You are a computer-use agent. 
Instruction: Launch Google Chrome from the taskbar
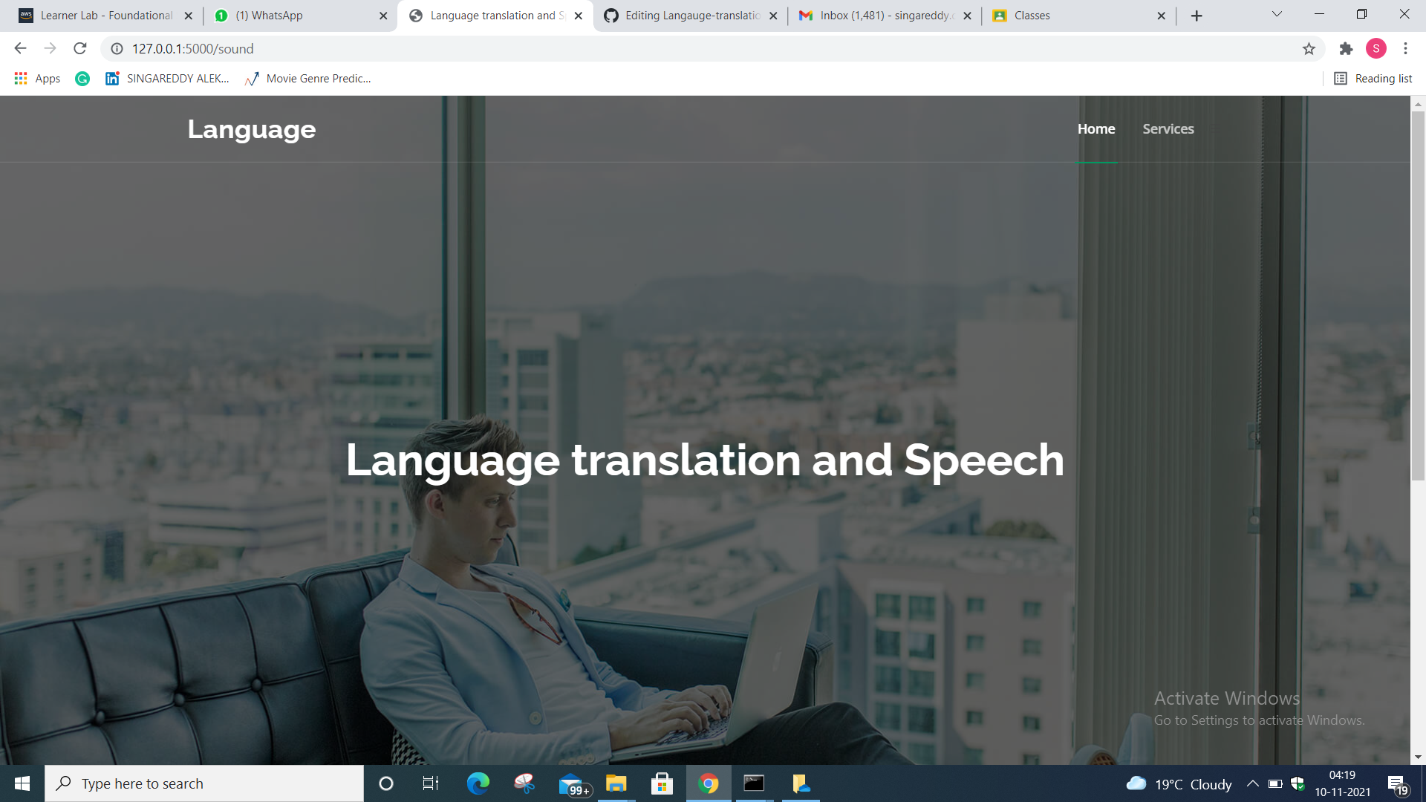pos(707,783)
